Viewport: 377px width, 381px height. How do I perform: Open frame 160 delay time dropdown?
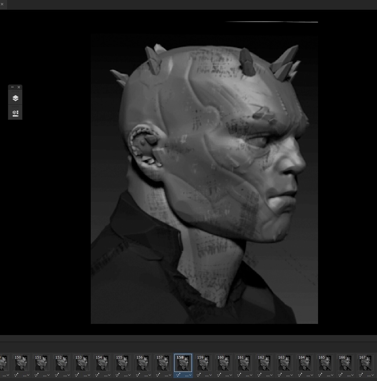tap(229, 375)
